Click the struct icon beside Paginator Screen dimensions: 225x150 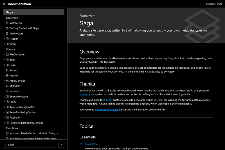coord(7,118)
